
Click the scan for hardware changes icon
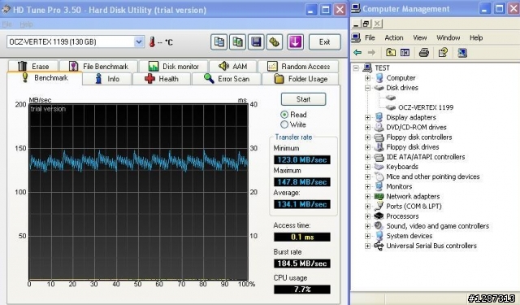462,52
